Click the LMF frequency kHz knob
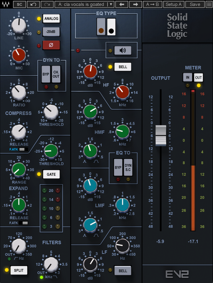 pyautogui.click(x=122, y=205)
